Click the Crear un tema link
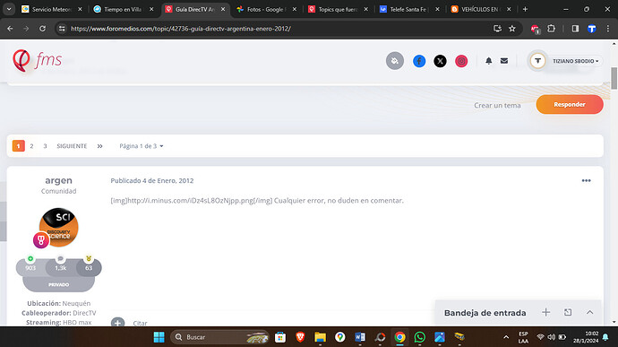618x347 pixels. [497, 106]
